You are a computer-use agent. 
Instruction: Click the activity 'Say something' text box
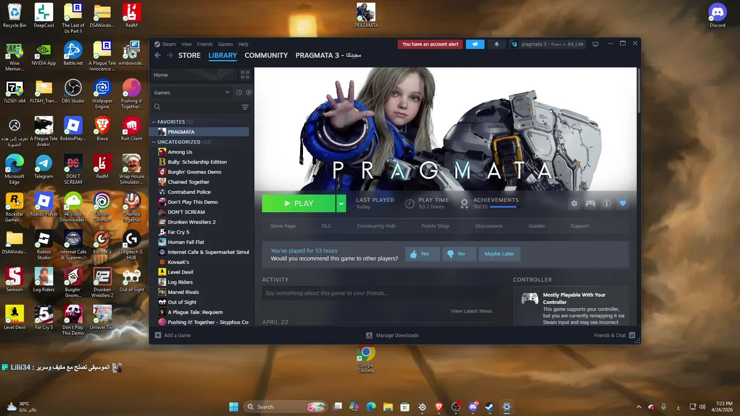[x=379, y=294]
